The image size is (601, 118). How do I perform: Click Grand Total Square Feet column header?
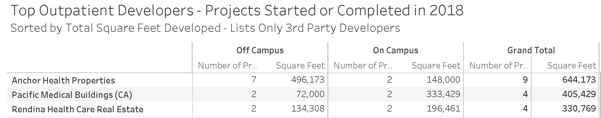click(x=572, y=66)
